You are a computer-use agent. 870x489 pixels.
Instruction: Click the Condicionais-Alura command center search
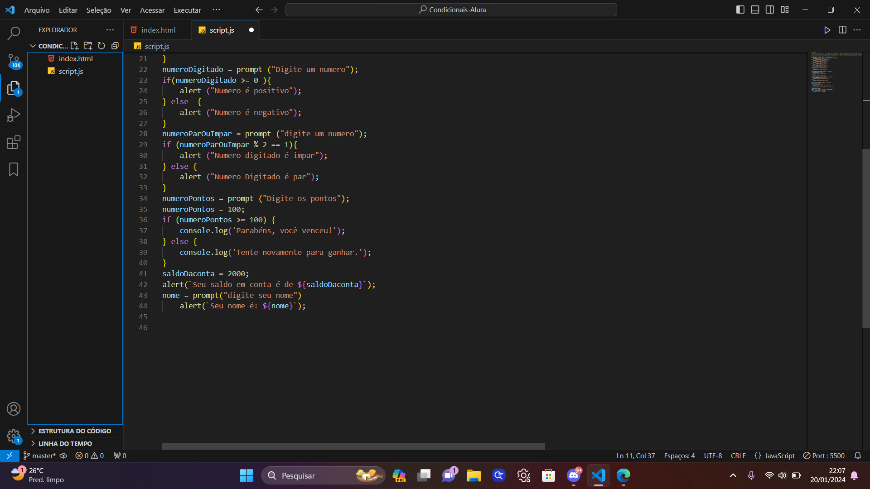coord(451,10)
